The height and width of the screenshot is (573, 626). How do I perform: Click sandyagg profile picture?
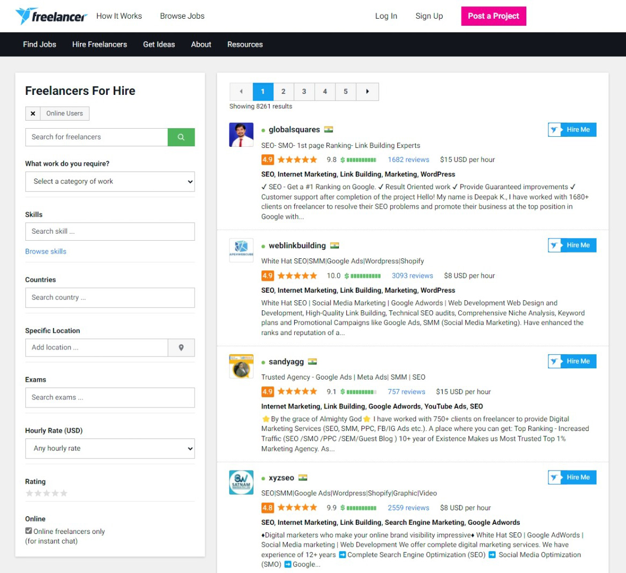point(241,366)
